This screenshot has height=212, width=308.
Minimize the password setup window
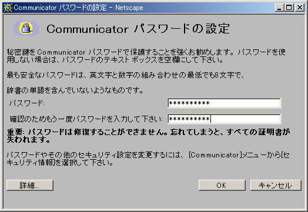tap(279, 8)
